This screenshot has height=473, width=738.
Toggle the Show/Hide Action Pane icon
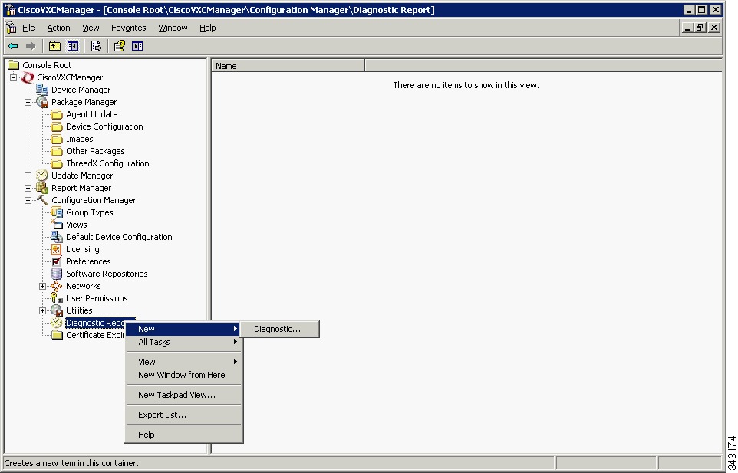[x=137, y=46]
